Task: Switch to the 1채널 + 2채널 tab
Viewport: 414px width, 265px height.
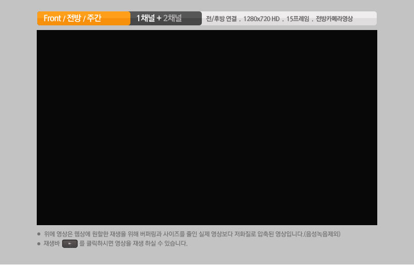Action: coord(166,19)
